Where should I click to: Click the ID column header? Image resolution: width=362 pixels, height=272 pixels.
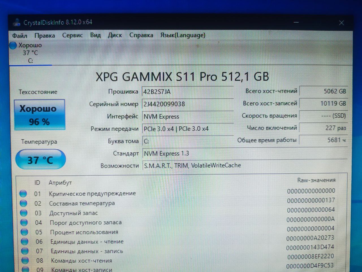click(x=37, y=183)
